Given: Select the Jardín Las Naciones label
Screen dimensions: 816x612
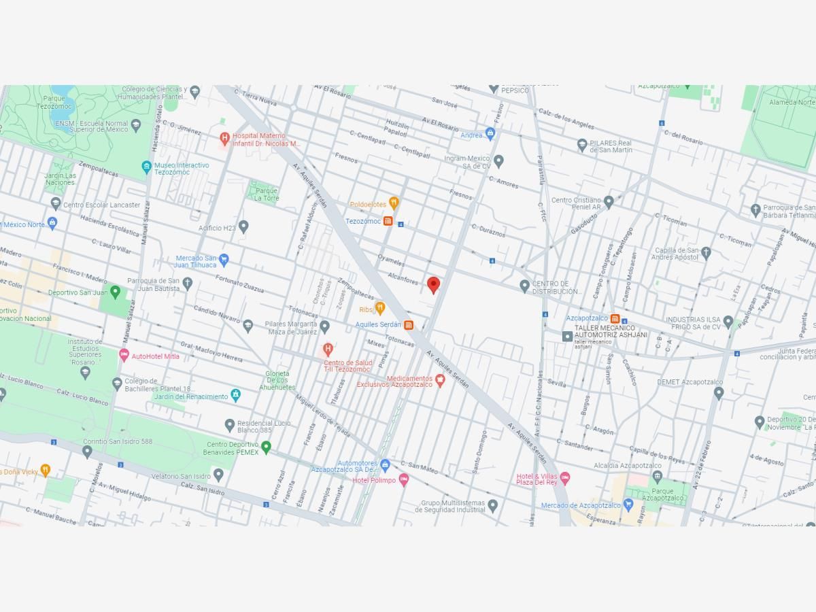Looking at the screenshot, I should [61, 179].
